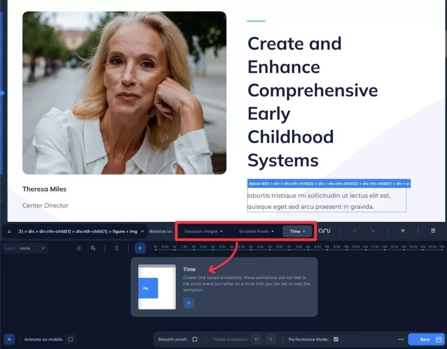Screen dimensions: 447x349
Task: Click the redo arrow icon
Action: 372,231
